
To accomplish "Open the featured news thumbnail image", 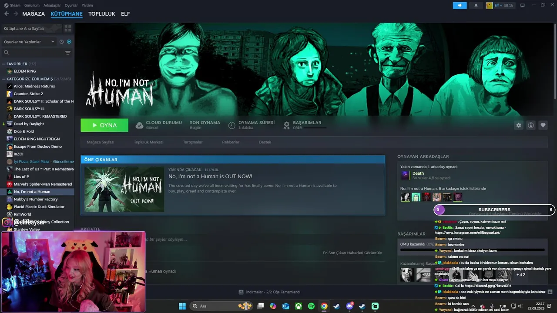I will click(x=124, y=189).
